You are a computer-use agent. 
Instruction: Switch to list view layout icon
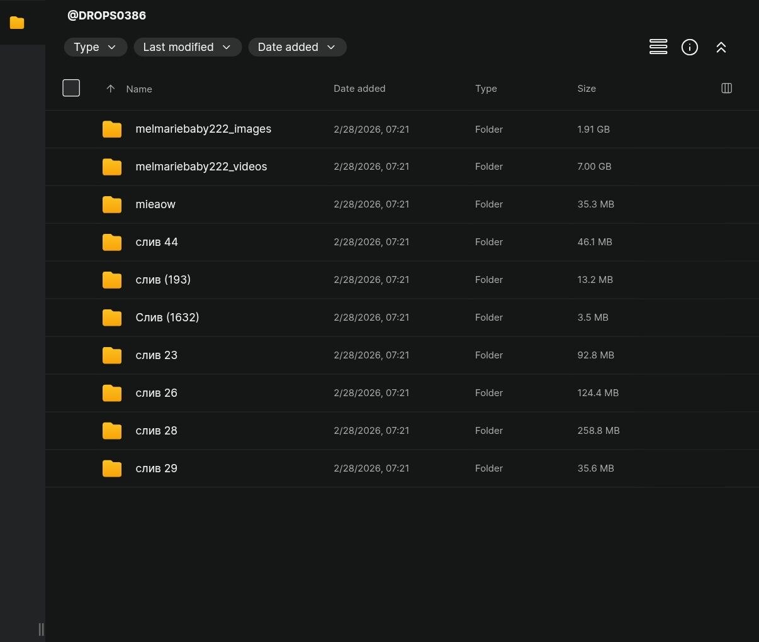click(x=658, y=47)
